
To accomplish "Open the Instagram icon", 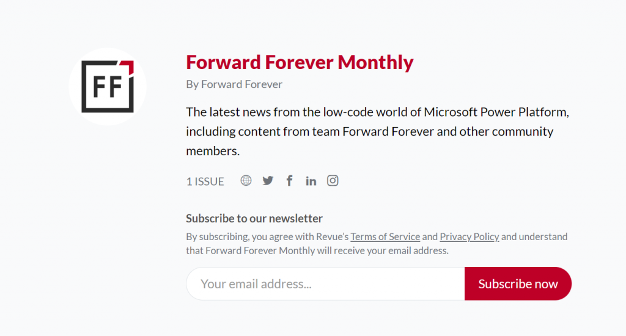I will [x=333, y=180].
